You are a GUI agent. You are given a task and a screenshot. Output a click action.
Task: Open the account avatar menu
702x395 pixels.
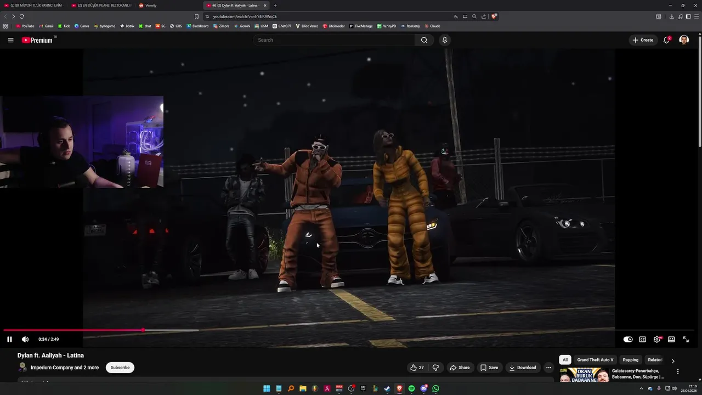pos(684,40)
